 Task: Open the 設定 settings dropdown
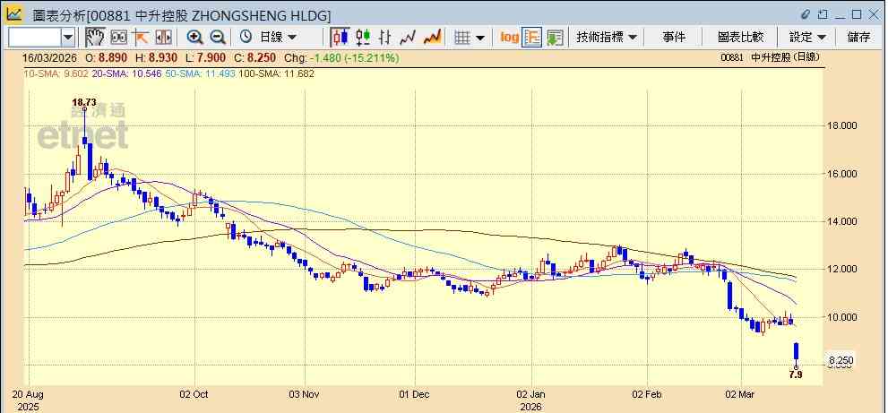(807, 38)
